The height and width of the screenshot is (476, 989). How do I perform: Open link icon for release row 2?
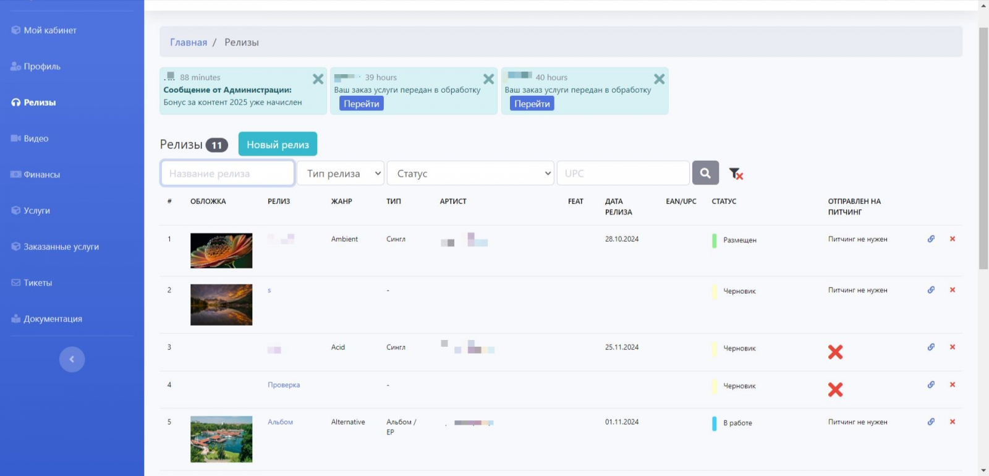point(931,290)
